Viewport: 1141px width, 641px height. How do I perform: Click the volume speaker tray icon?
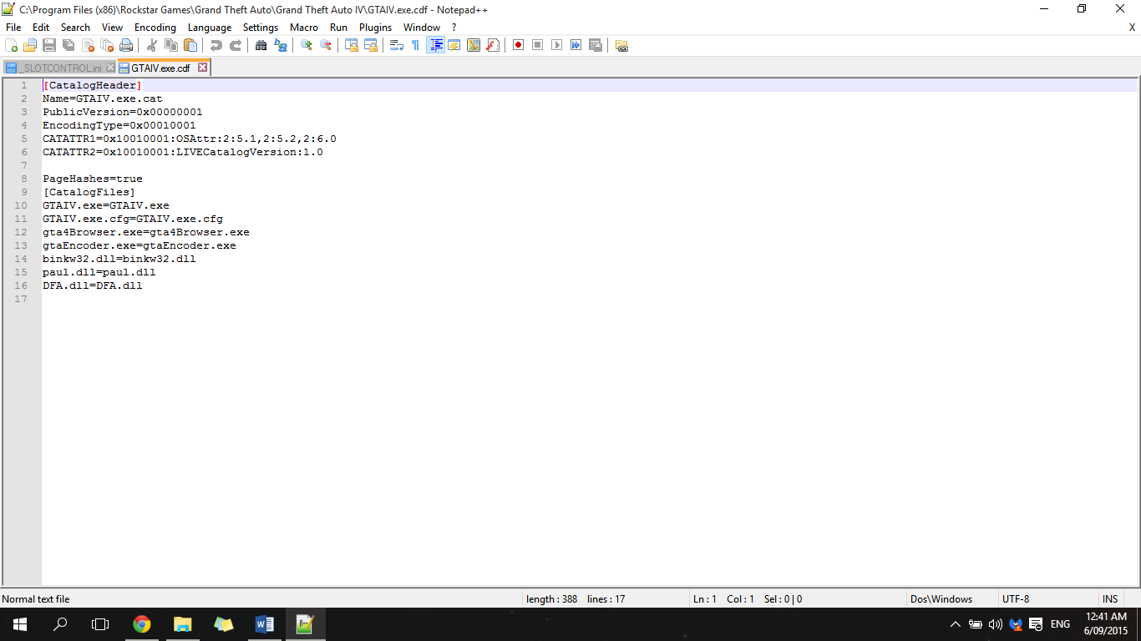pos(995,624)
